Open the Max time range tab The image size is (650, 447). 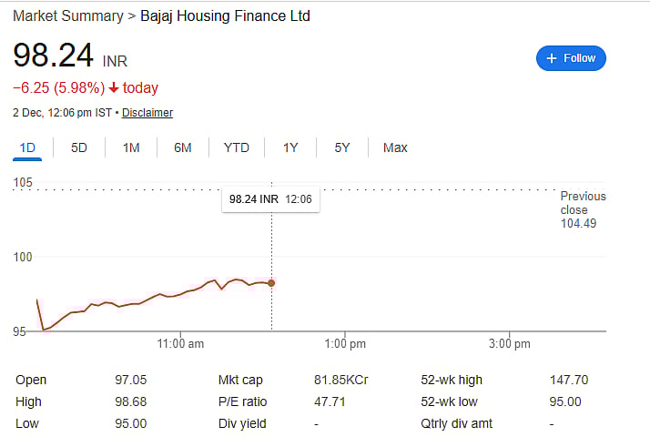point(395,147)
